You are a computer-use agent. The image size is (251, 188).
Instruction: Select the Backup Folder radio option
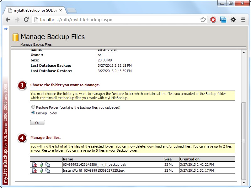pos(33,113)
